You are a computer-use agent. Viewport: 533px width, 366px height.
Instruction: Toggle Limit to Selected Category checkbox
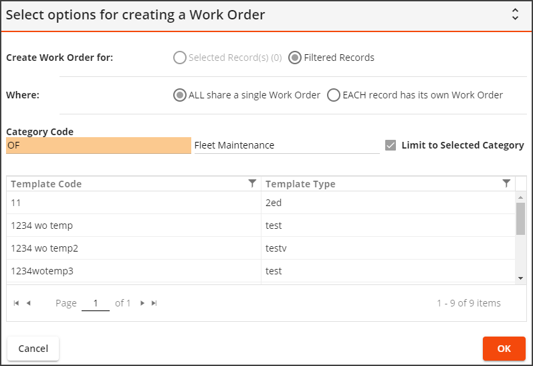point(391,145)
